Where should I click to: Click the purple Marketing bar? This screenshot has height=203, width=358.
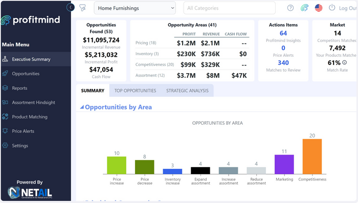click(x=284, y=165)
